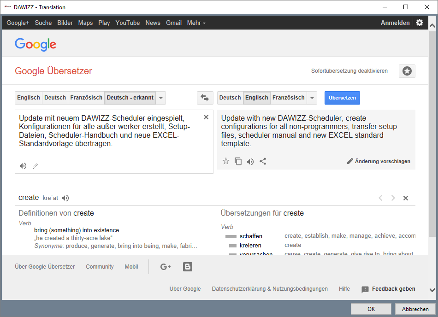Screen dimensions: 438x317
Task: Click the feedback speech-bubble icon
Action: coord(365,289)
